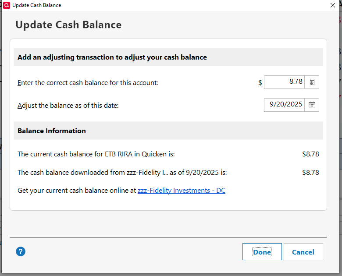Viewport: 342px width, 276px height.
Task: Open the calculator for cash balance
Action: click(312, 82)
